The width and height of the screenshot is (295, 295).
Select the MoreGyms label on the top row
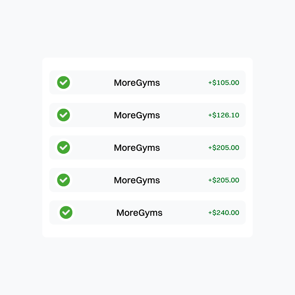137,82
